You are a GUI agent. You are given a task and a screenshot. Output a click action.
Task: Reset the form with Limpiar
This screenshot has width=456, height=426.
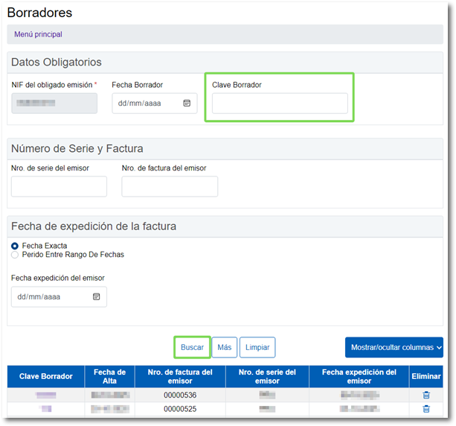coord(257,347)
